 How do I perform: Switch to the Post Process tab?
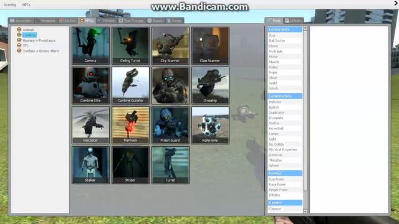point(132,21)
